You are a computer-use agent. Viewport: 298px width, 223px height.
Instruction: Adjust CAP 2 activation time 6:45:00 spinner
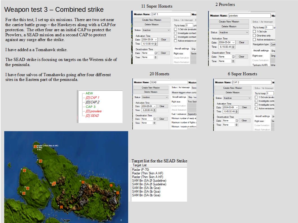237,112
